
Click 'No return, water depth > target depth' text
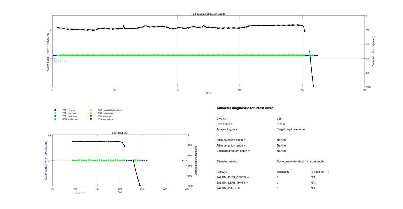(300, 161)
